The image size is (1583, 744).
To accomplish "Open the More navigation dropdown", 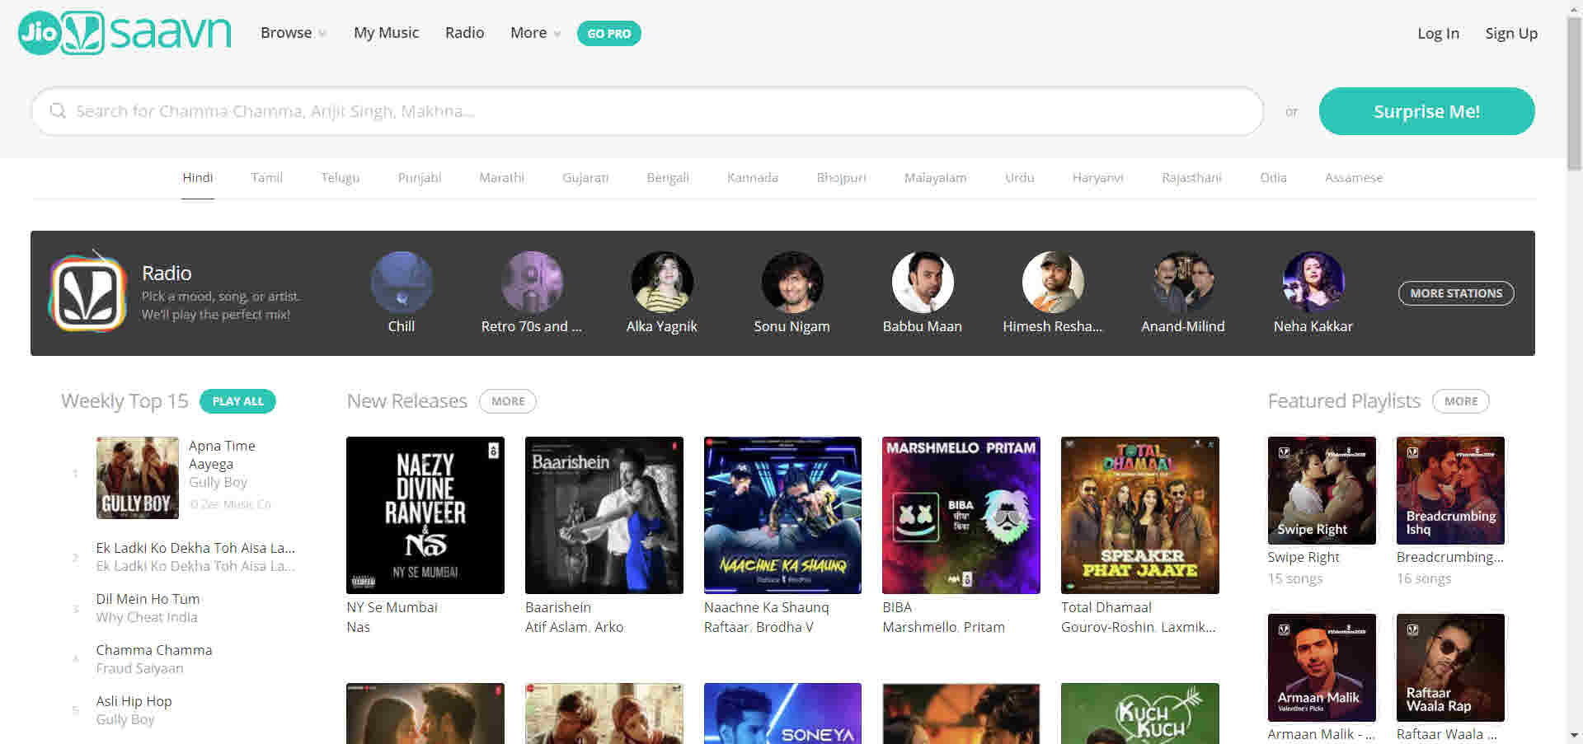I will click(533, 33).
